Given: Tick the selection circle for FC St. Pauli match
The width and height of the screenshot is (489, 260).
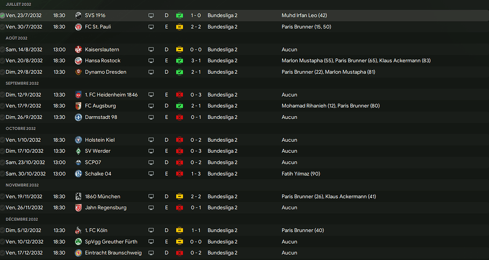Looking at the screenshot, I should pyautogui.click(x=3, y=27).
